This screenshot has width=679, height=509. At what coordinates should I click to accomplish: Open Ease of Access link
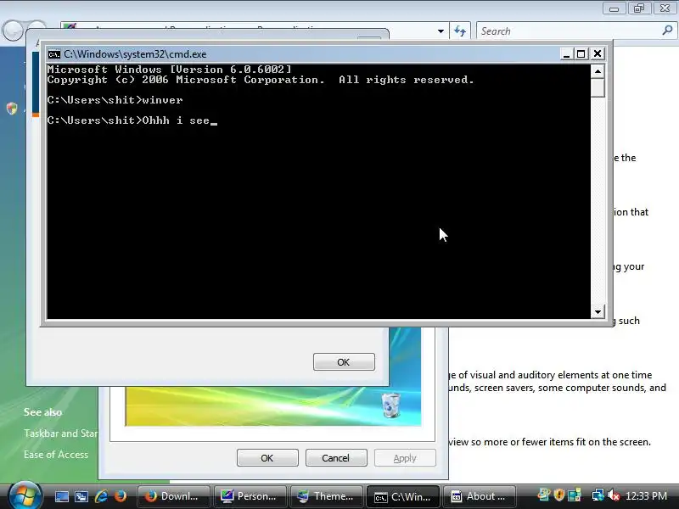pos(56,455)
